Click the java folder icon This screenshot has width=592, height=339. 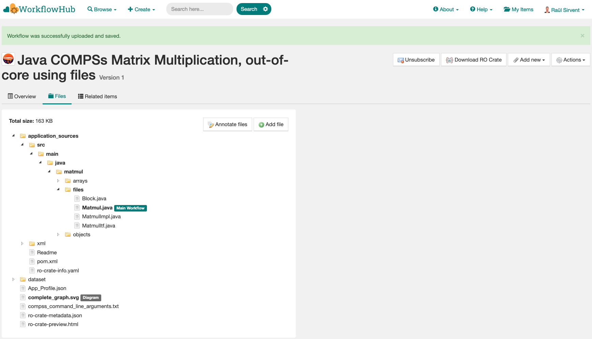pyautogui.click(x=50, y=163)
